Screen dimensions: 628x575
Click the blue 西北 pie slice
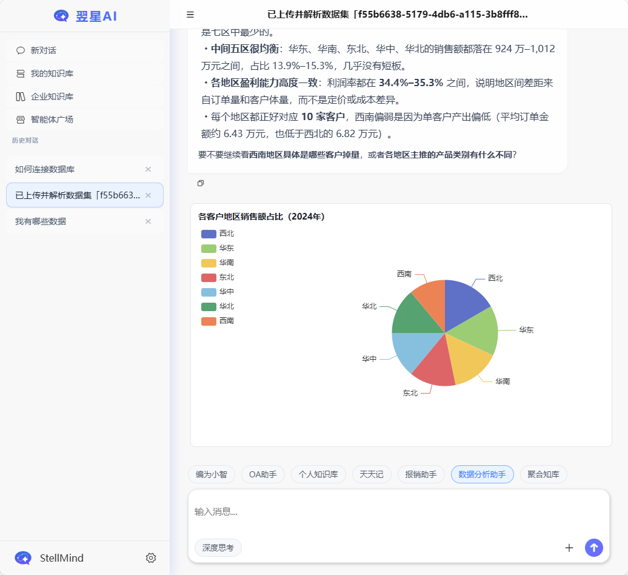coord(464,303)
